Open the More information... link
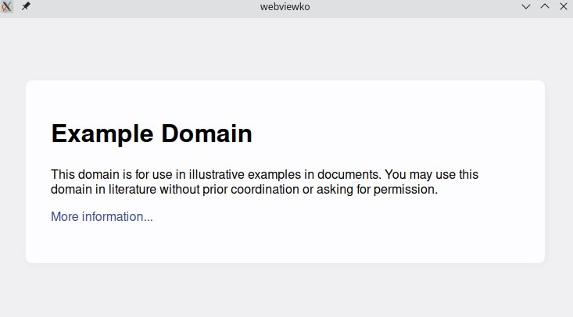Image resolution: width=573 pixels, height=317 pixels. (x=102, y=216)
